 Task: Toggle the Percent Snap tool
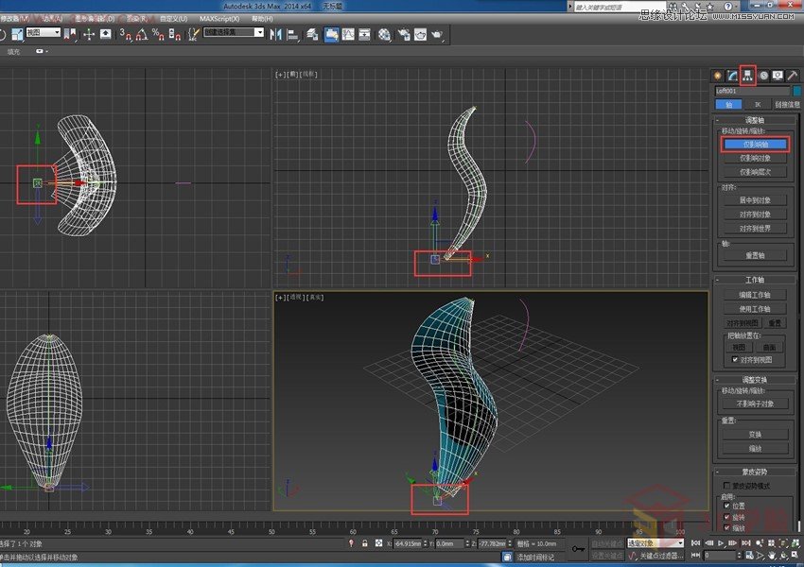158,34
